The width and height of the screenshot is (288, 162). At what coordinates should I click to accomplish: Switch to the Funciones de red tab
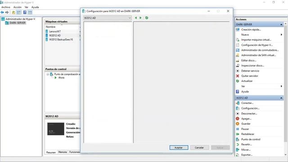[x=74, y=152]
